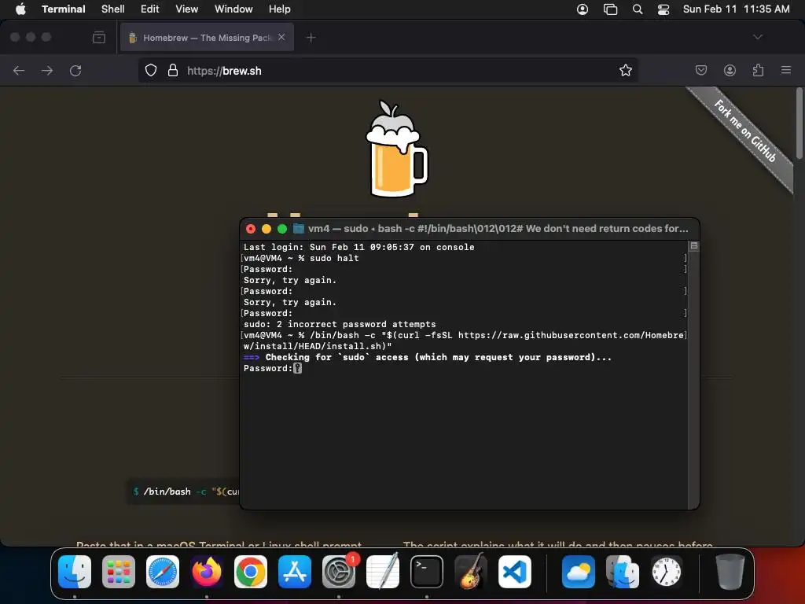Open the Window menu
Viewport: 805px width, 604px height.
[233, 9]
